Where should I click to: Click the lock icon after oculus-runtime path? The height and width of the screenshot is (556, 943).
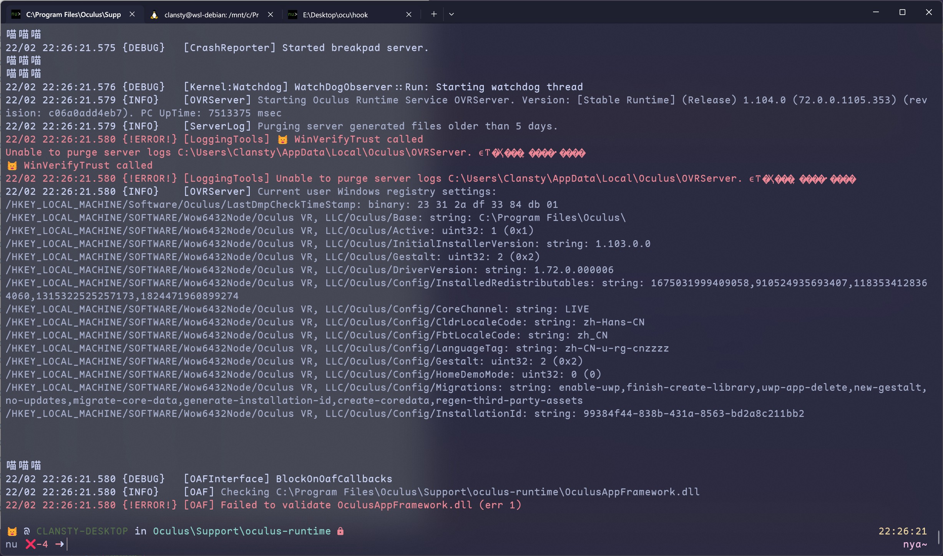(x=340, y=531)
